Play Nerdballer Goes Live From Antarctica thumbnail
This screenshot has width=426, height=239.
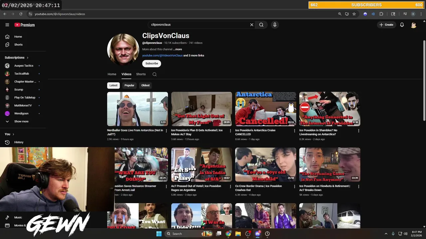click(x=137, y=109)
